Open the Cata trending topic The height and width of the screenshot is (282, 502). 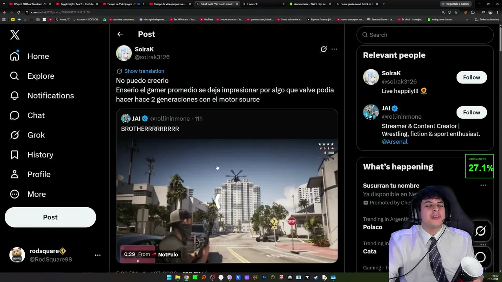click(x=369, y=251)
